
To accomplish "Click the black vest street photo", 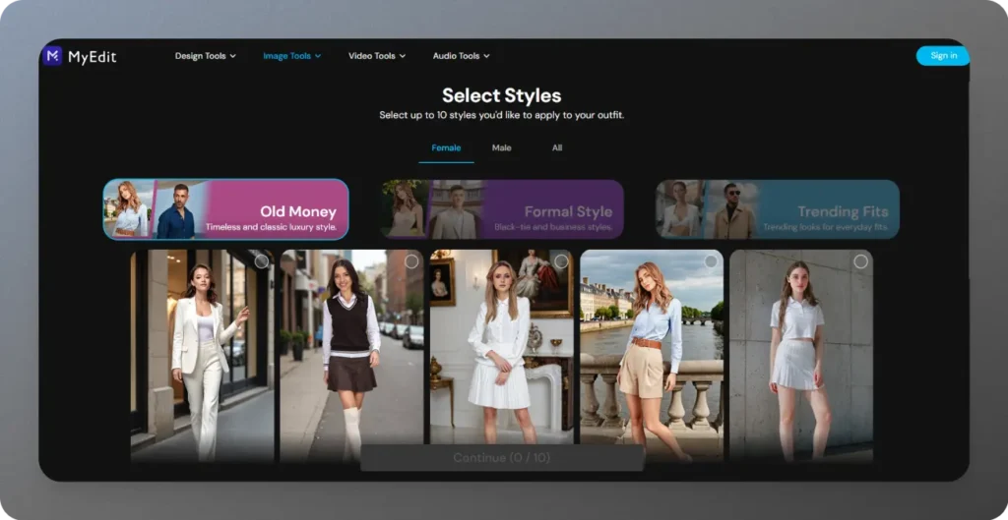I will [x=351, y=356].
